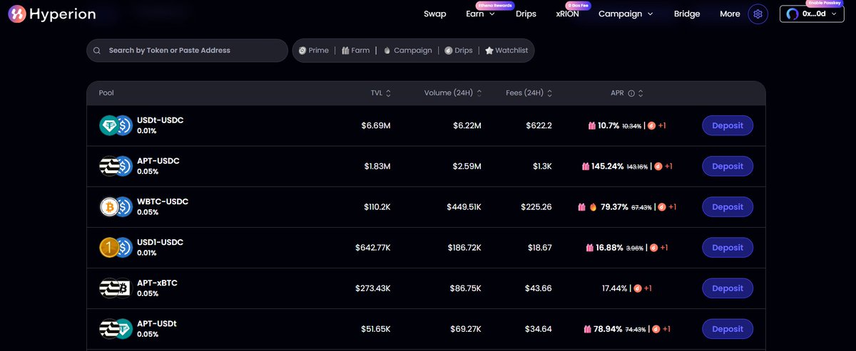Click the USDt-USDC pool token icons
Viewport: 856px width, 351px height.
click(116, 125)
